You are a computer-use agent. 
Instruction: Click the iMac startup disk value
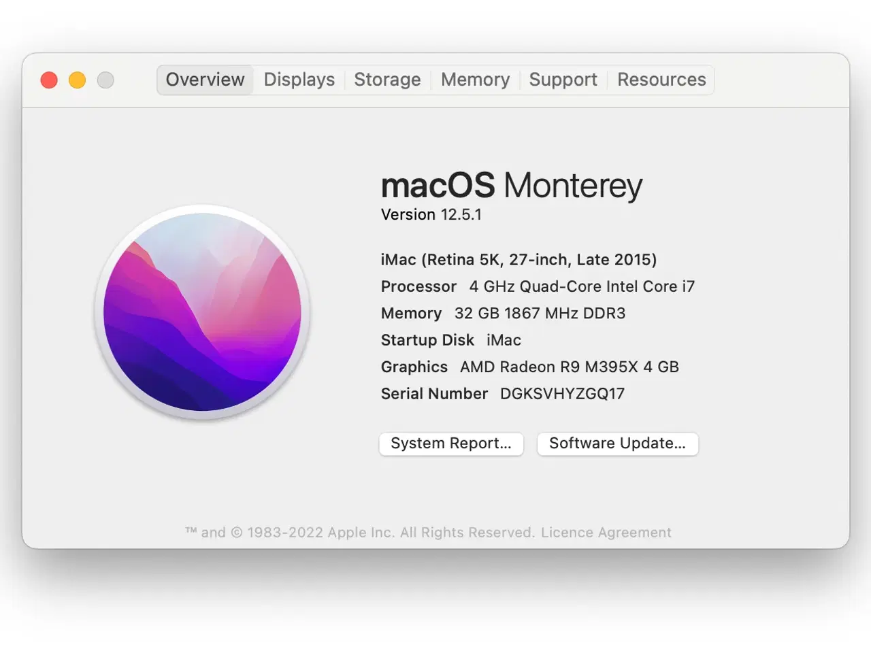[504, 340]
